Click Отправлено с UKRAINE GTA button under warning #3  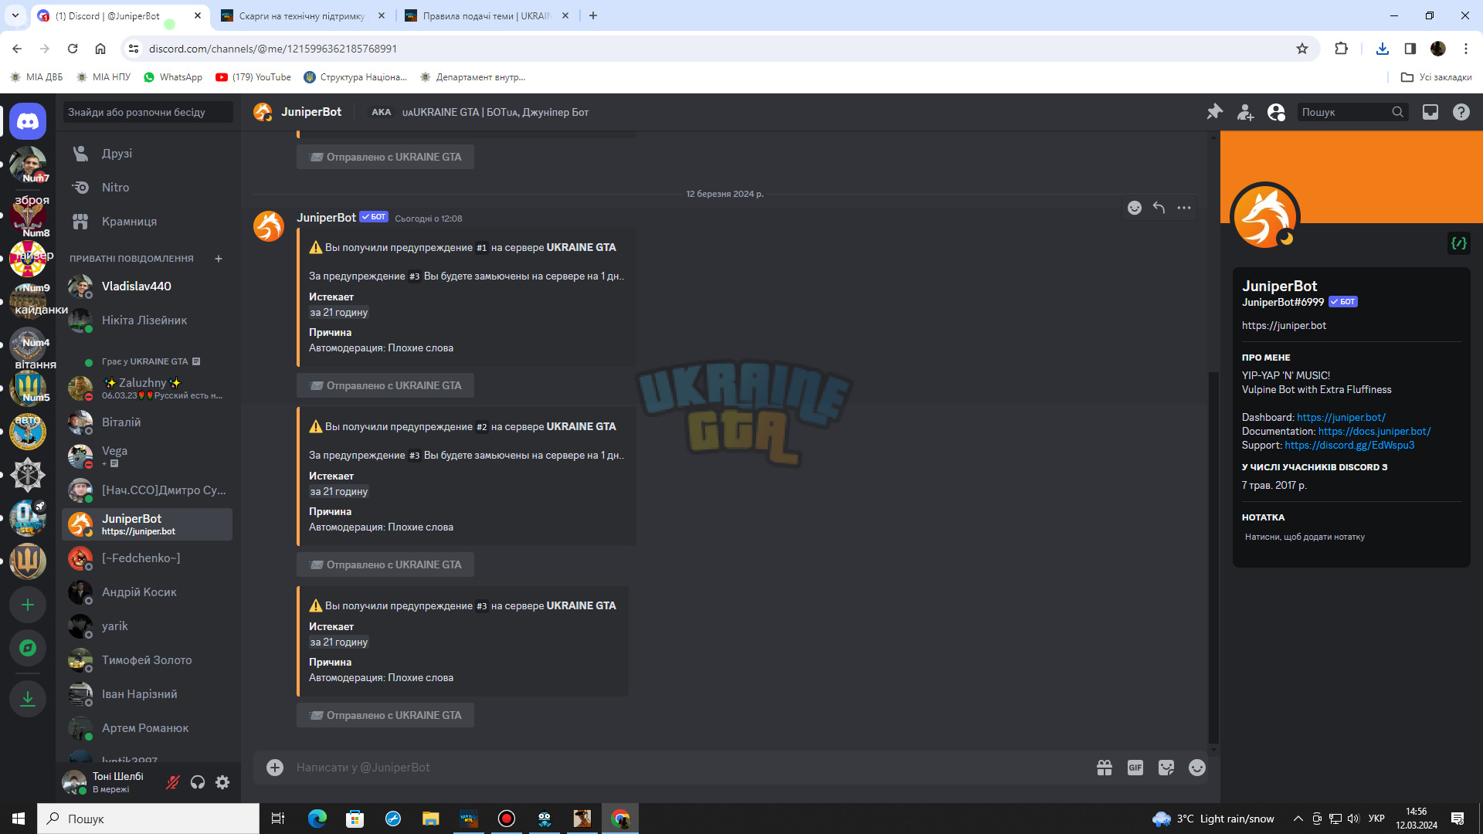[x=385, y=715]
